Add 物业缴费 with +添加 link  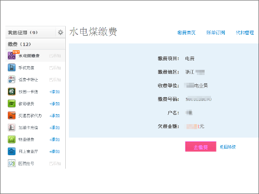(54, 140)
